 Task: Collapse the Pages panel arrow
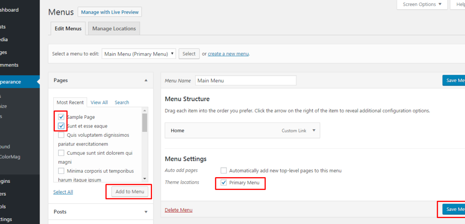[146, 80]
